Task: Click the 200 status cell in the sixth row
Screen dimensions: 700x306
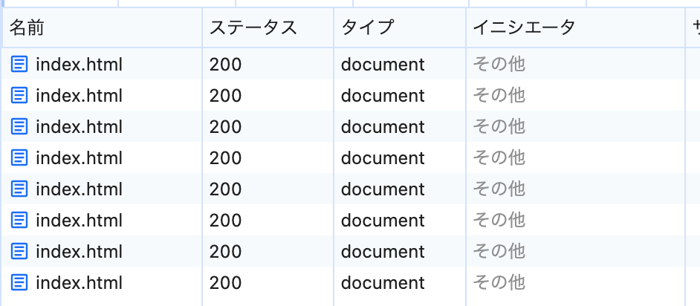Action: [225, 221]
